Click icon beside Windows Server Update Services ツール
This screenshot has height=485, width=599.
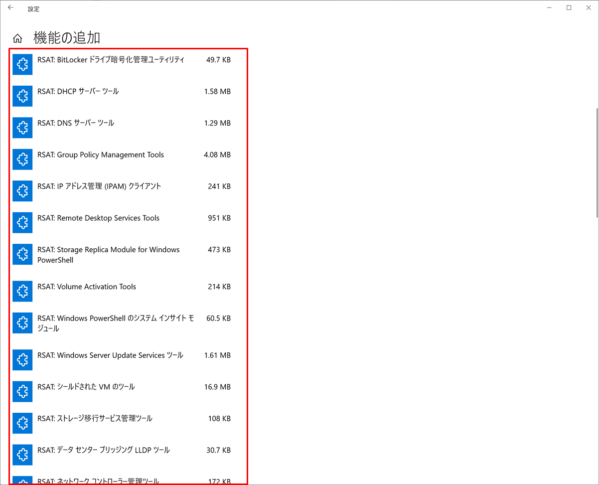tap(22, 360)
